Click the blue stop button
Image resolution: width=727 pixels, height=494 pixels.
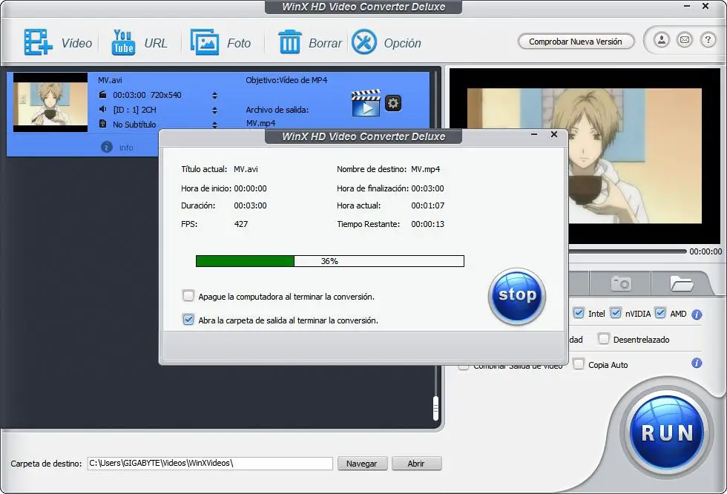pyautogui.click(x=517, y=296)
